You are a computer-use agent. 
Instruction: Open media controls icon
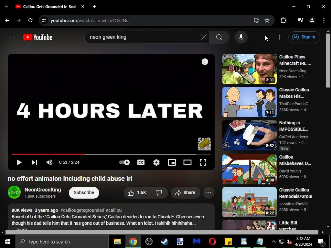click(301, 20)
